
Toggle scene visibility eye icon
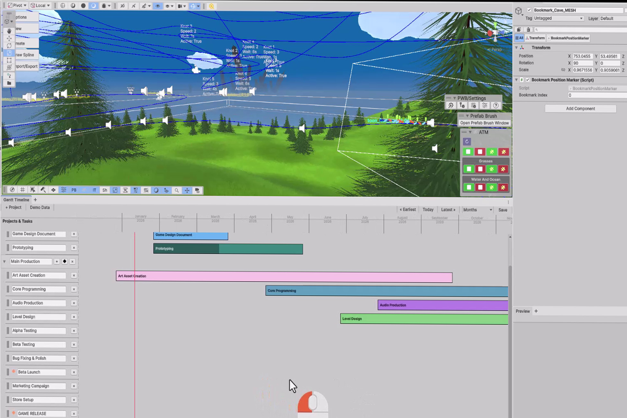(158, 6)
